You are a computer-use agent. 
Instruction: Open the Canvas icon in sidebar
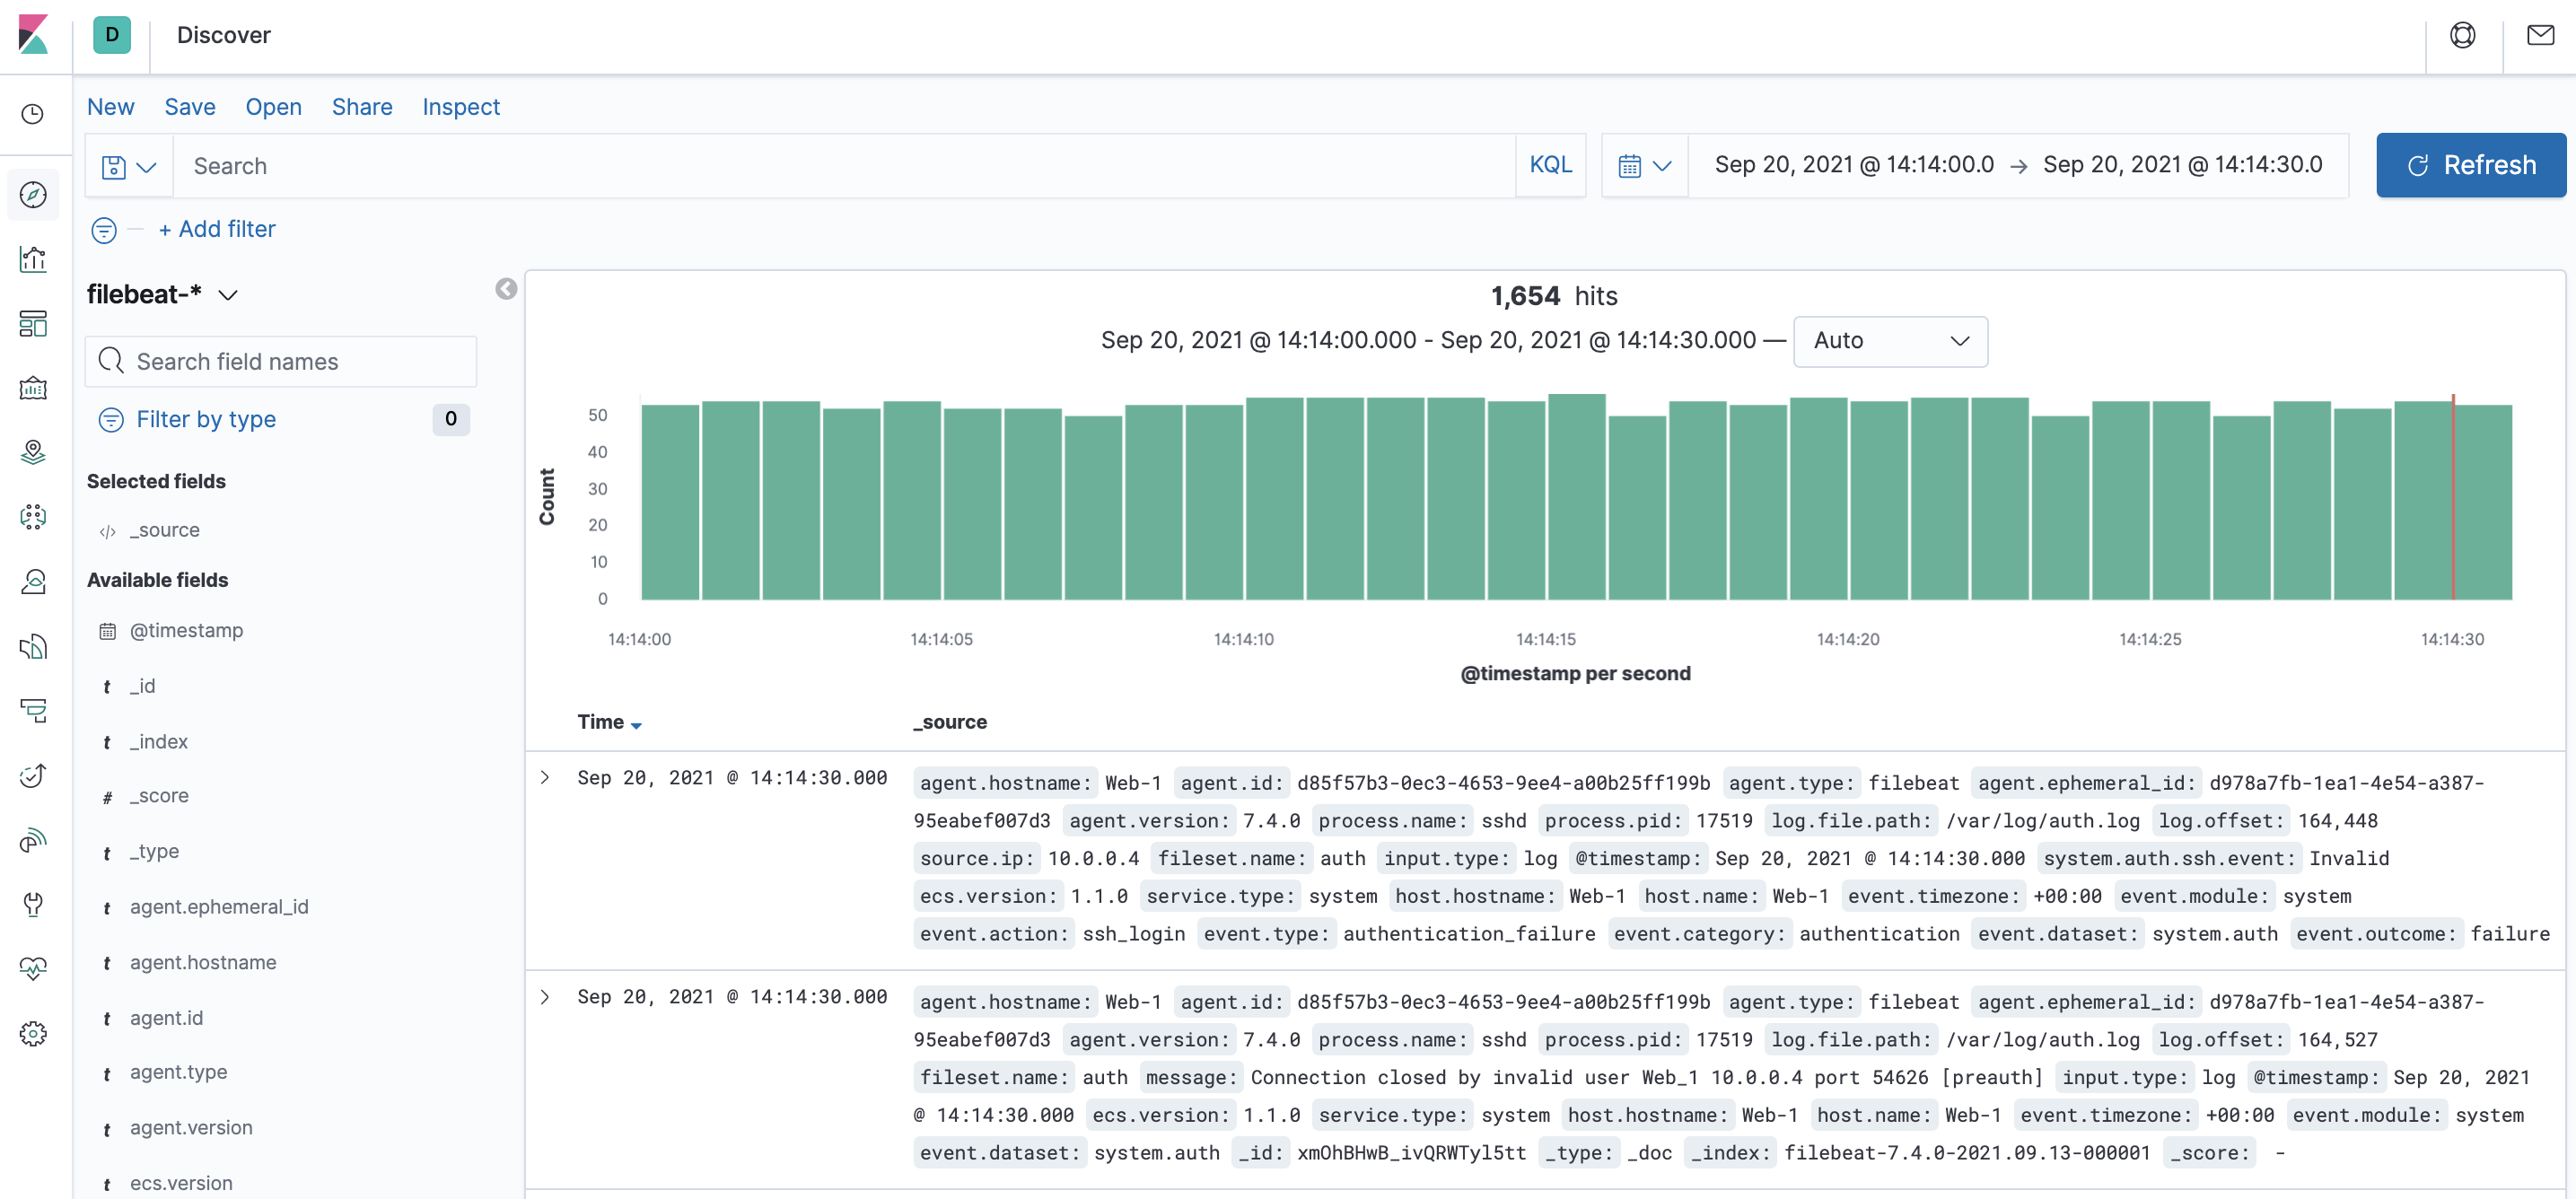[x=33, y=388]
